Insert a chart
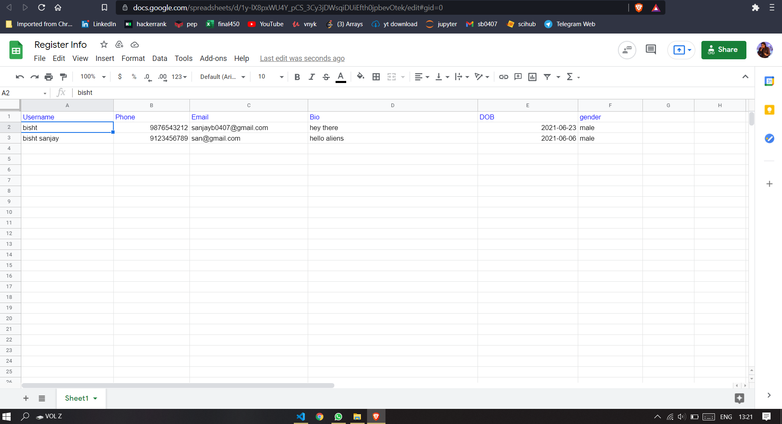This screenshot has width=782, height=424. pos(532,77)
